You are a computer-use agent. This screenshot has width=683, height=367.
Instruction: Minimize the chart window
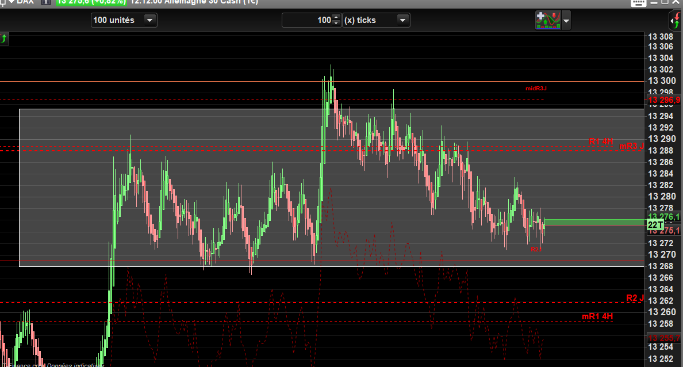click(654, 2)
